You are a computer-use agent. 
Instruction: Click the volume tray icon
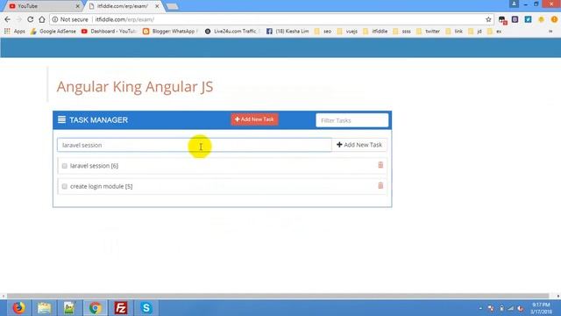pyautogui.click(x=521, y=308)
